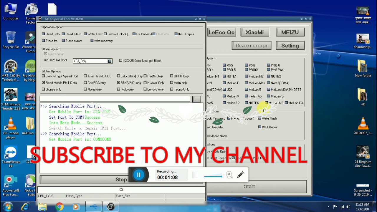Launch Google Chrome from taskbar
This screenshot has width=377, height=212.
[x=59, y=207]
